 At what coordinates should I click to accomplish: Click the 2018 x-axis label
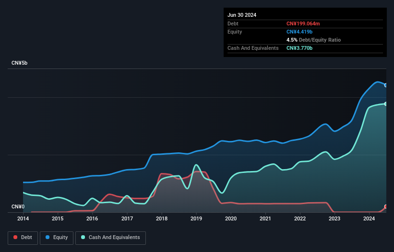coord(162,218)
